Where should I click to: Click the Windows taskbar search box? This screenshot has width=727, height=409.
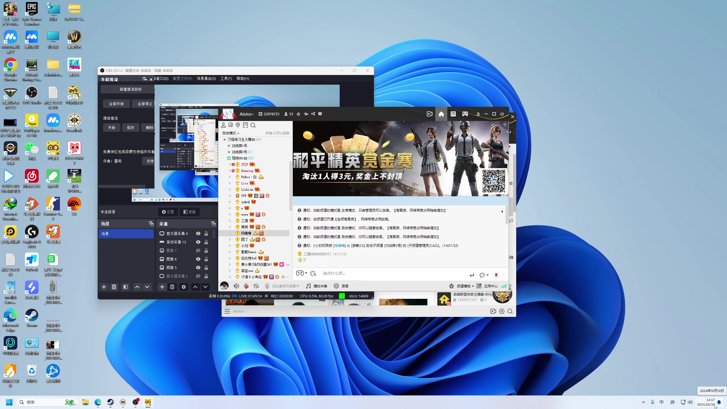(x=47, y=402)
